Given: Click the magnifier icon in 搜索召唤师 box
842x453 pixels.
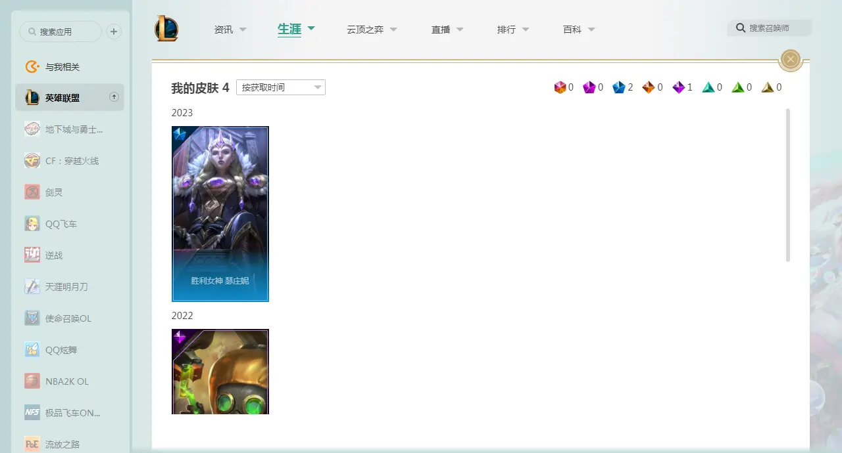Looking at the screenshot, I should [x=741, y=28].
